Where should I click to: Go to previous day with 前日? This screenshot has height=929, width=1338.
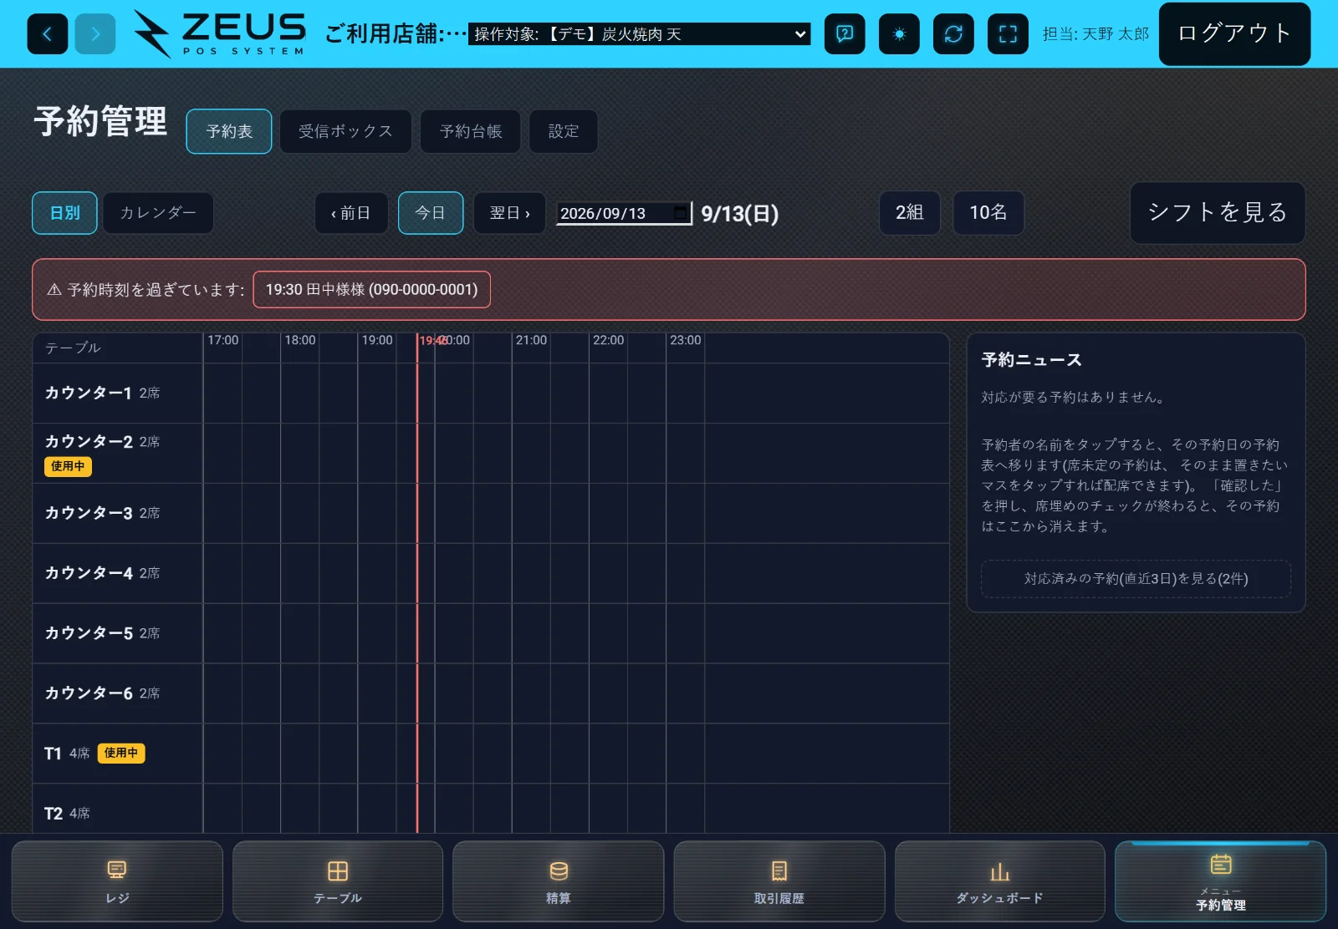click(x=351, y=213)
